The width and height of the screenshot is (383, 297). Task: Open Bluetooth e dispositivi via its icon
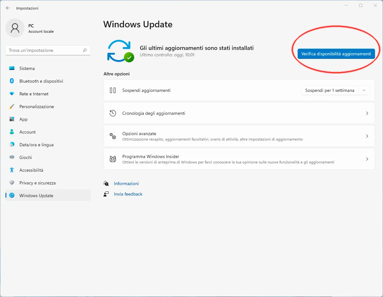12,81
